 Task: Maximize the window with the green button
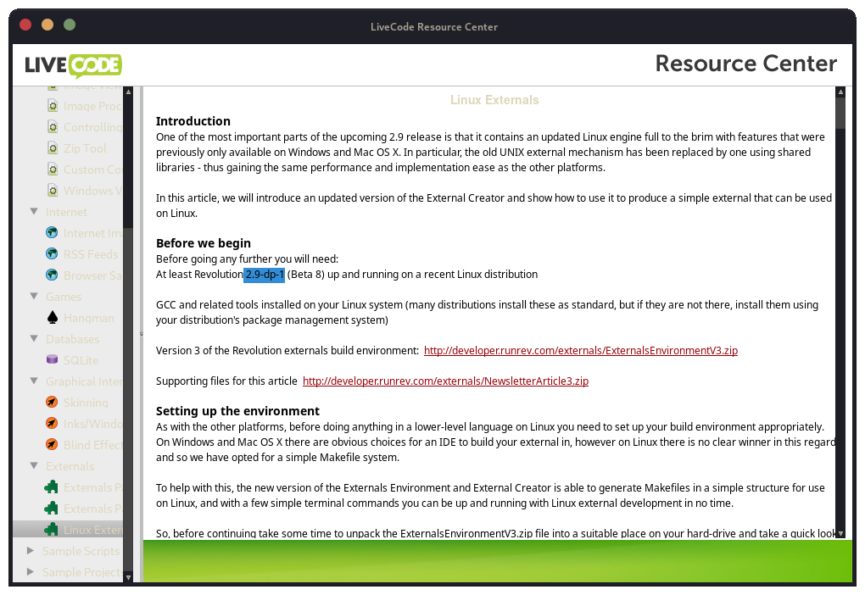click(x=70, y=25)
